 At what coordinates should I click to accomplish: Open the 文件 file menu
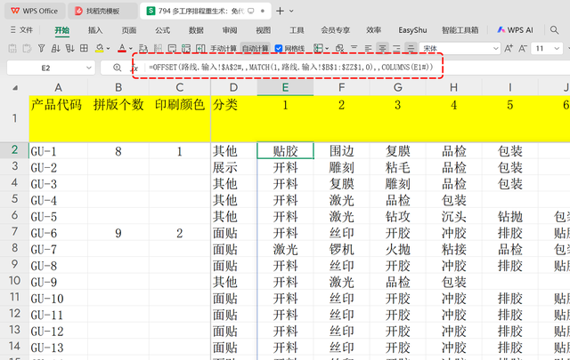point(21,30)
